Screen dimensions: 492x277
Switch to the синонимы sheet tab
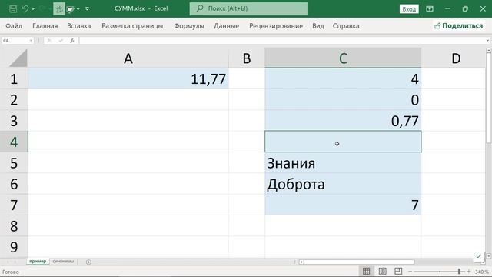(63, 262)
